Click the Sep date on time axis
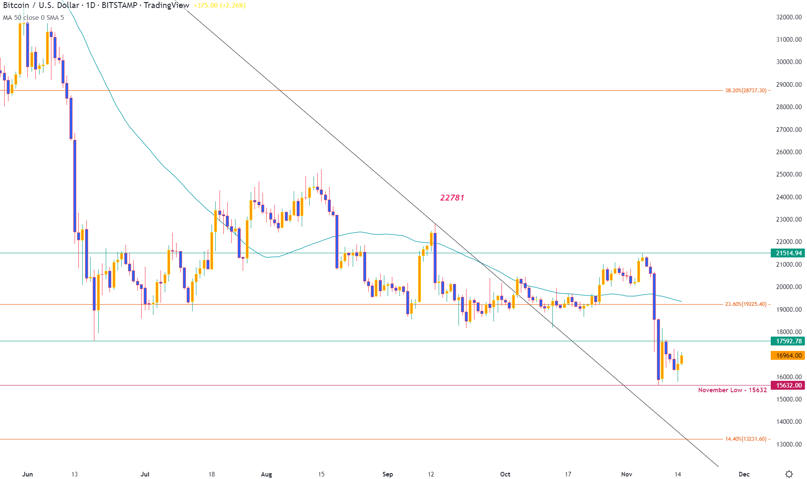The image size is (807, 479). click(x=388, y=474)
